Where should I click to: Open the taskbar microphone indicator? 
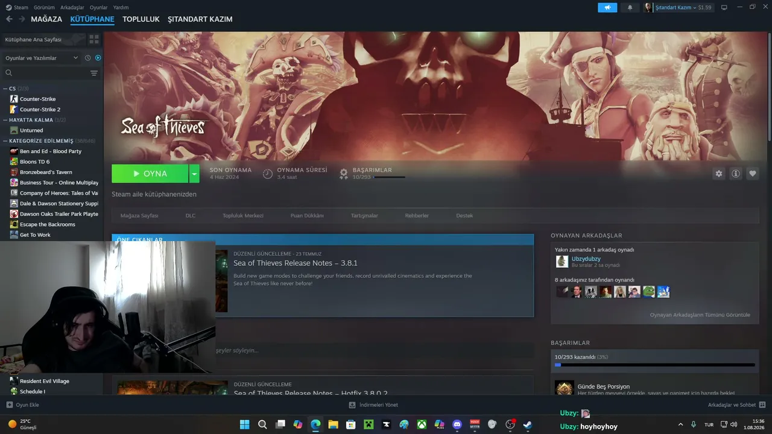pos(694,424)
